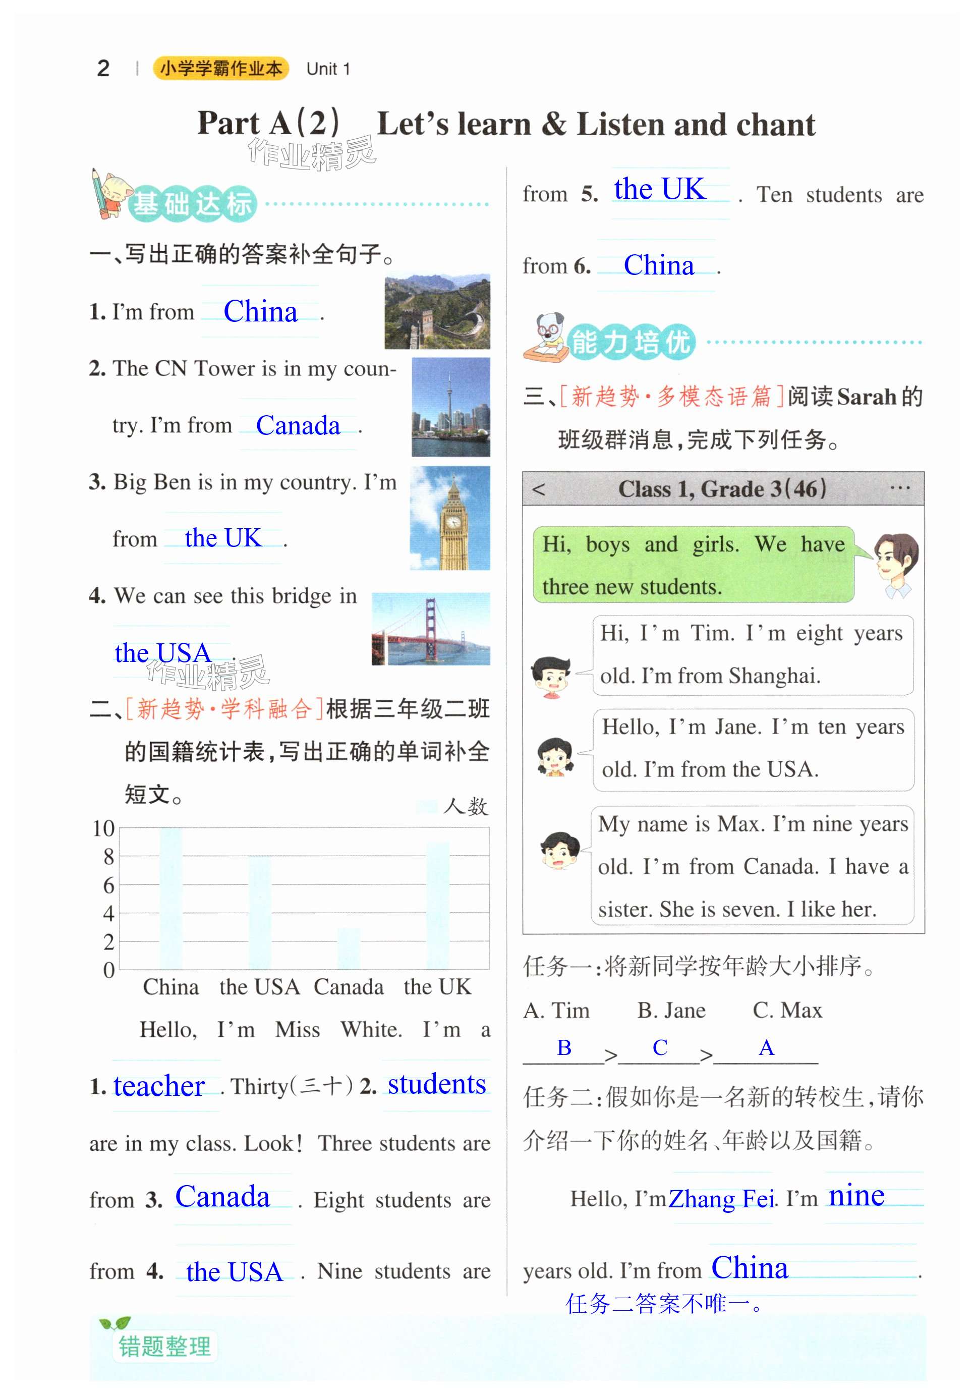This screenshot has width=974, height=1395.
Task: Click the blank filled with 'Zhang Fei'
Action: click(721, 1199)
